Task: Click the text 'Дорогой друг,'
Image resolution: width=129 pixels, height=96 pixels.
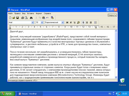Action: 17,31
